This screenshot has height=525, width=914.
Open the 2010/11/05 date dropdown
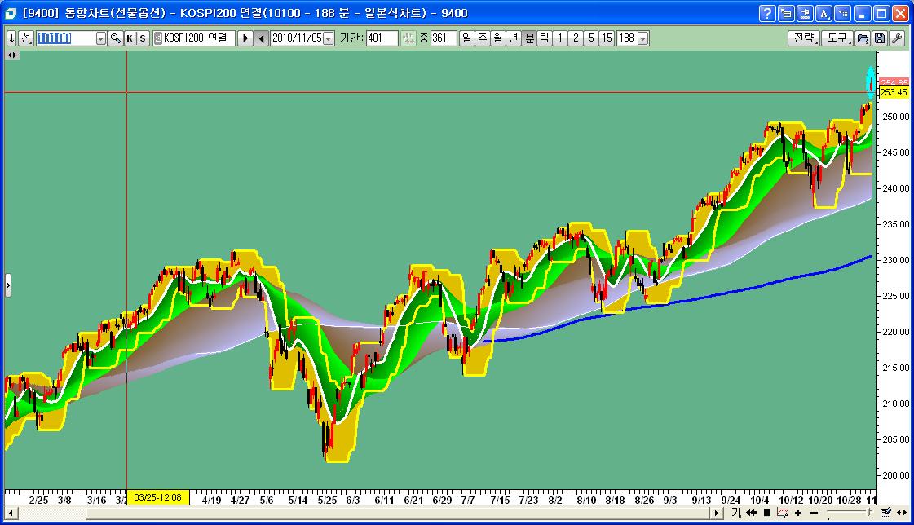(x=329, y=38)
